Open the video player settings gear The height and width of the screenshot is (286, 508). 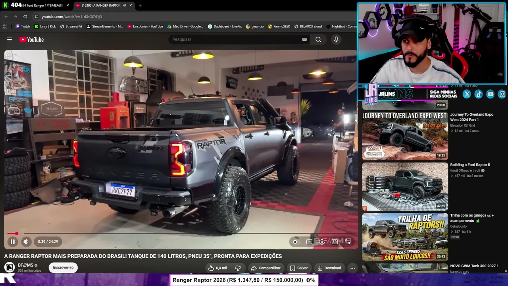[322, 242]
